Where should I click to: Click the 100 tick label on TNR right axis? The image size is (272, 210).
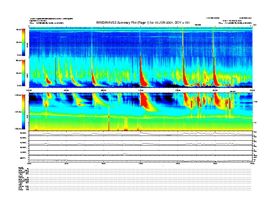coord(256,102)
